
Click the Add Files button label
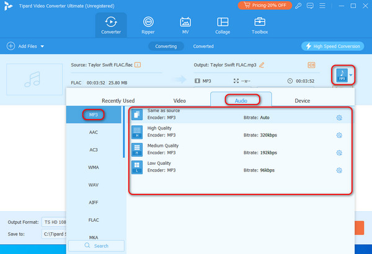click(27, 46)
